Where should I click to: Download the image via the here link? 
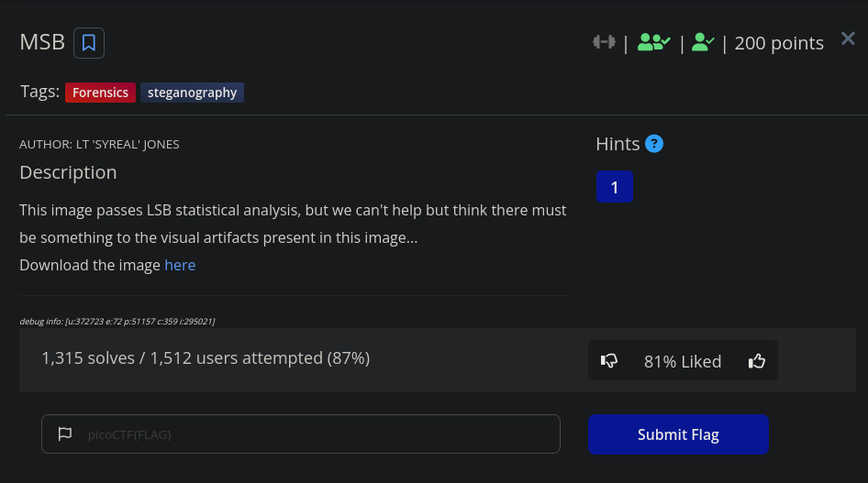click(180, 265)
